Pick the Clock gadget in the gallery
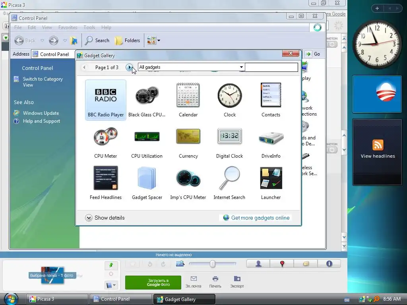407x305 pixels. tap(230, 100)
